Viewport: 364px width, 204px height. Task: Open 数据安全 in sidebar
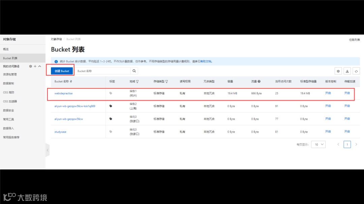(8, 110)
